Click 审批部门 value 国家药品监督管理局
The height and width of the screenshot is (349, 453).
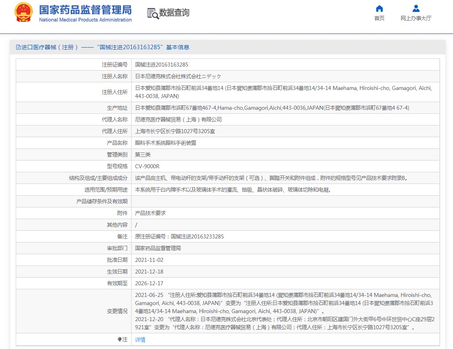point(158,248)
